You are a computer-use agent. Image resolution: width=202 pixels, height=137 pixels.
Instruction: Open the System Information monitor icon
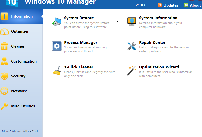[x=132, y=22]
